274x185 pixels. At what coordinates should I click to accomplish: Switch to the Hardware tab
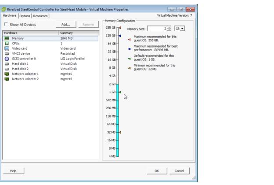[10, 15]
